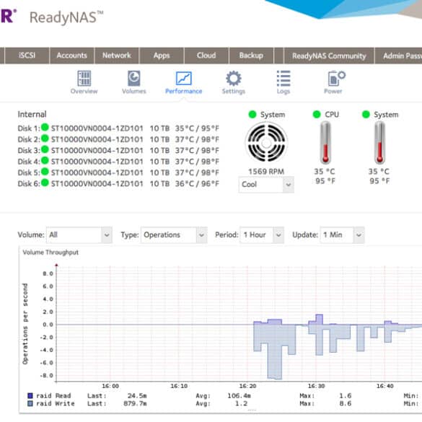Screen dimensions: 422x422
Task: Click the System thermometer icon
Action: coord(379,142)
